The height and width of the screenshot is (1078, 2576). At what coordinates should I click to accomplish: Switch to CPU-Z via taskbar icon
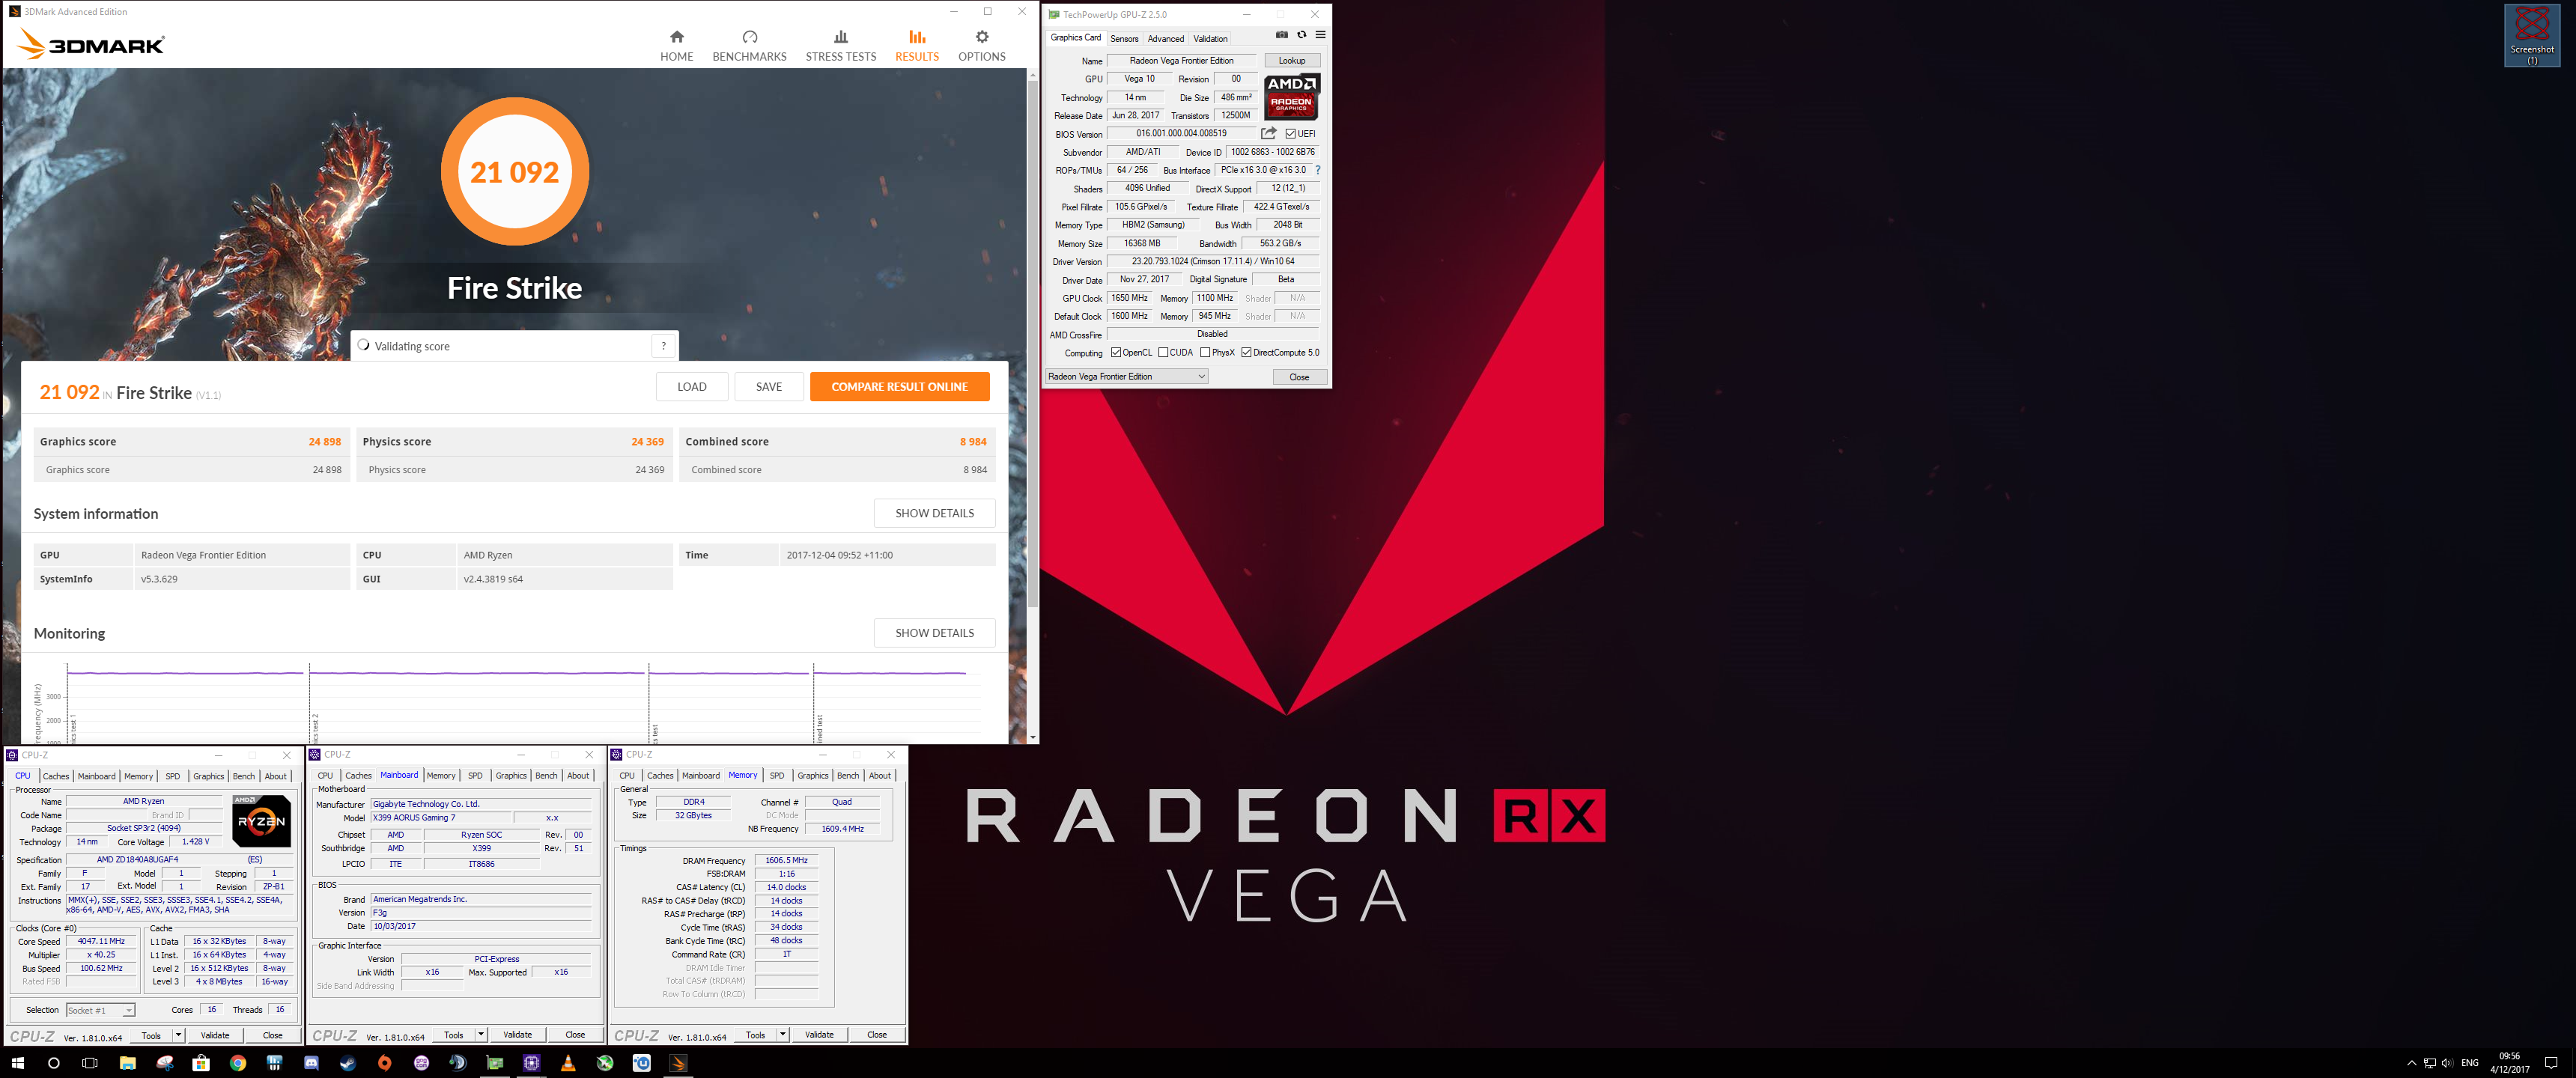coord(531,1063)
